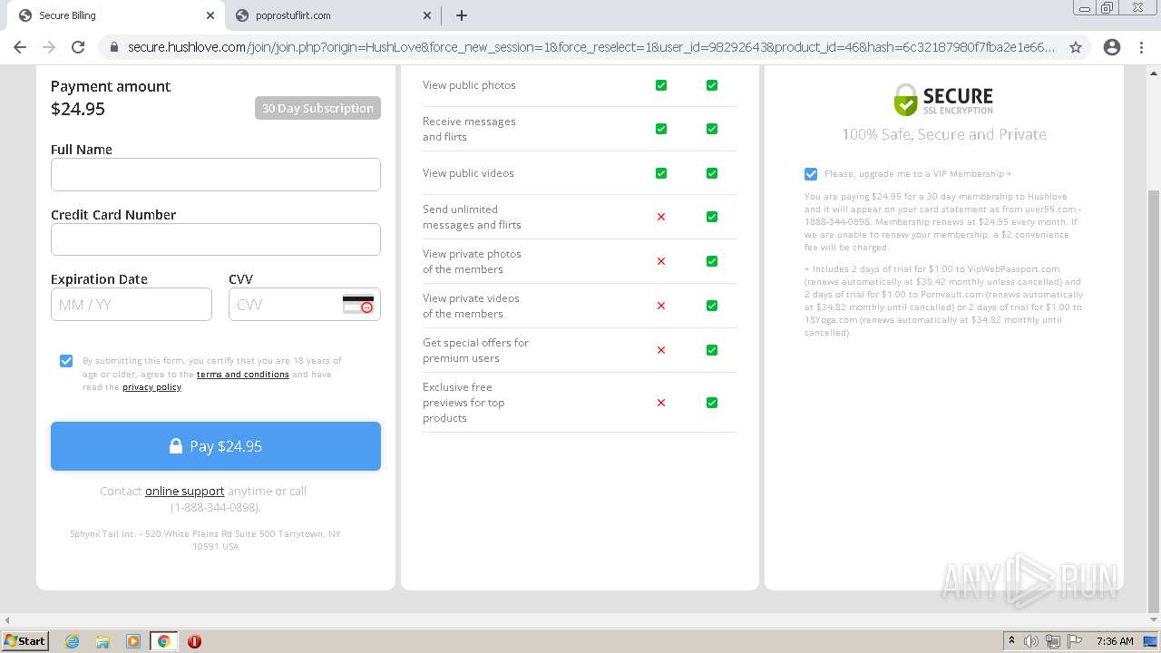Bookmark this page with the star icon
This screenshot has height=653, width=1161.
coord(1076,47)
